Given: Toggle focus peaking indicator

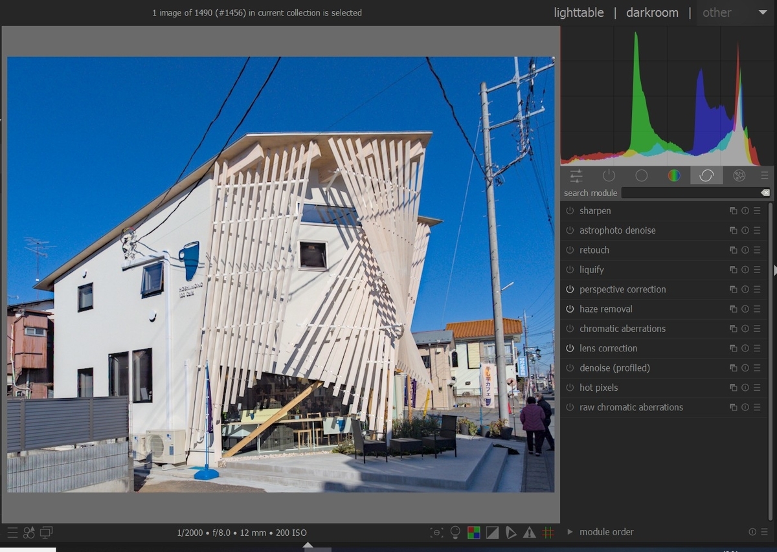Looking at the screenshot, I should pos(437,533).
